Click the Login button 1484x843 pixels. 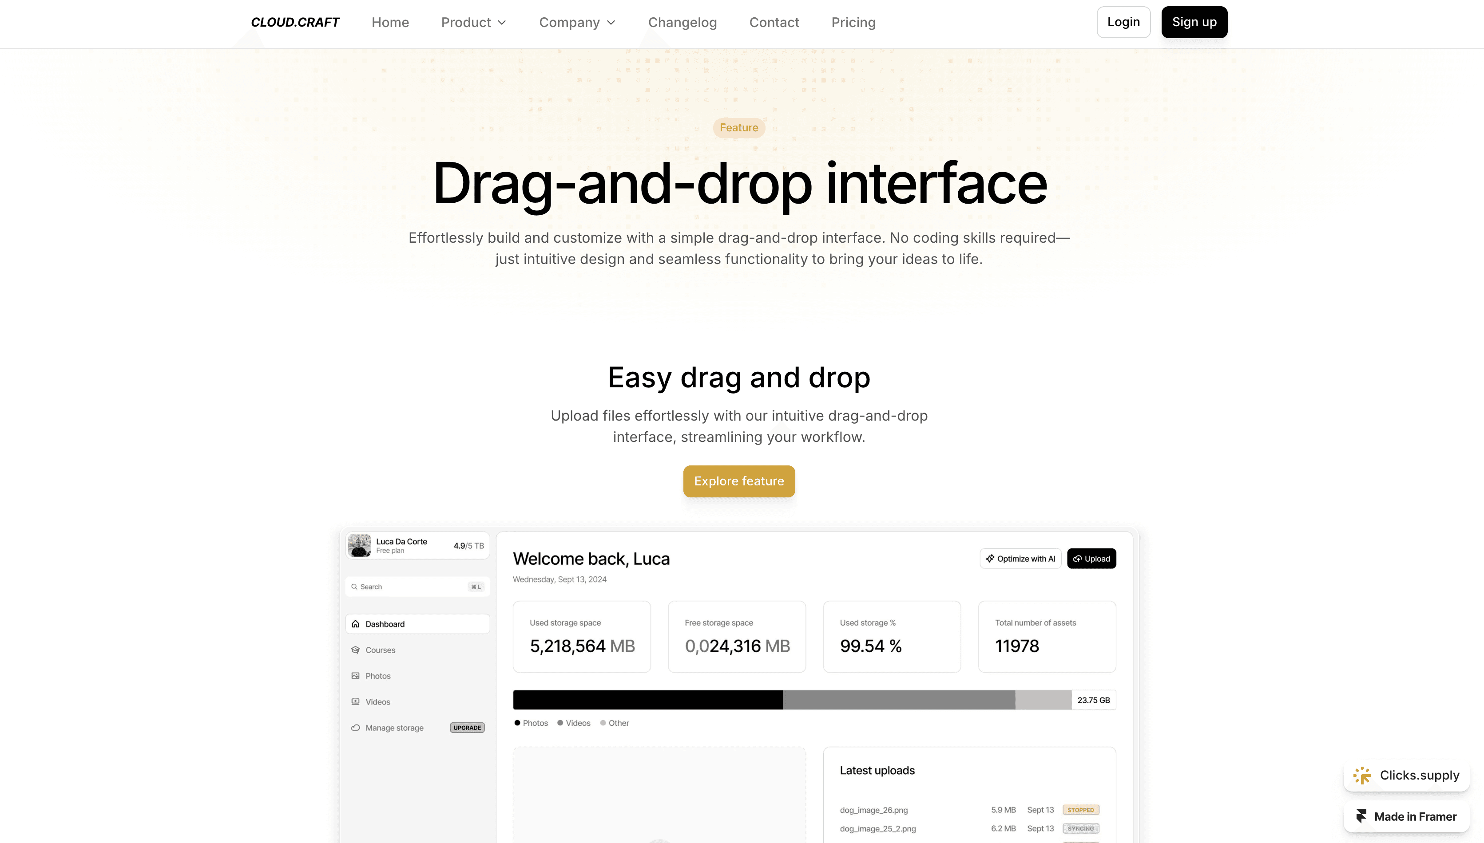click(x=1123, y=22)
